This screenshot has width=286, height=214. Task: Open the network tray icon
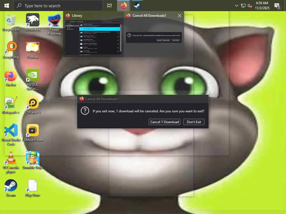coord(243,6)
